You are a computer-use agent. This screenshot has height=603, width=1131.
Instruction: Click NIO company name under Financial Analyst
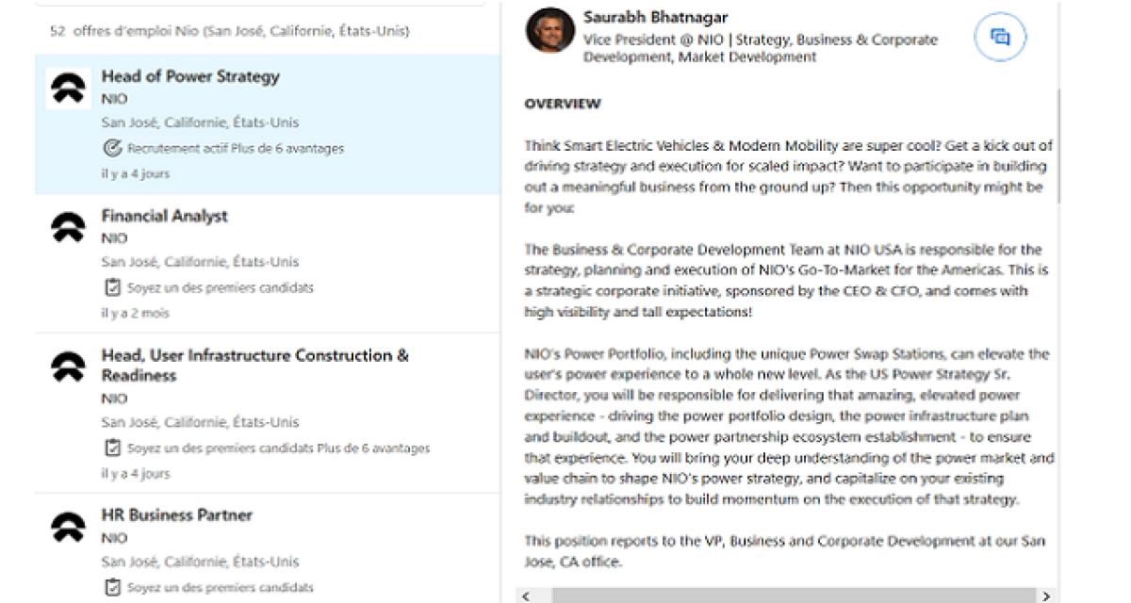point(114,238)
